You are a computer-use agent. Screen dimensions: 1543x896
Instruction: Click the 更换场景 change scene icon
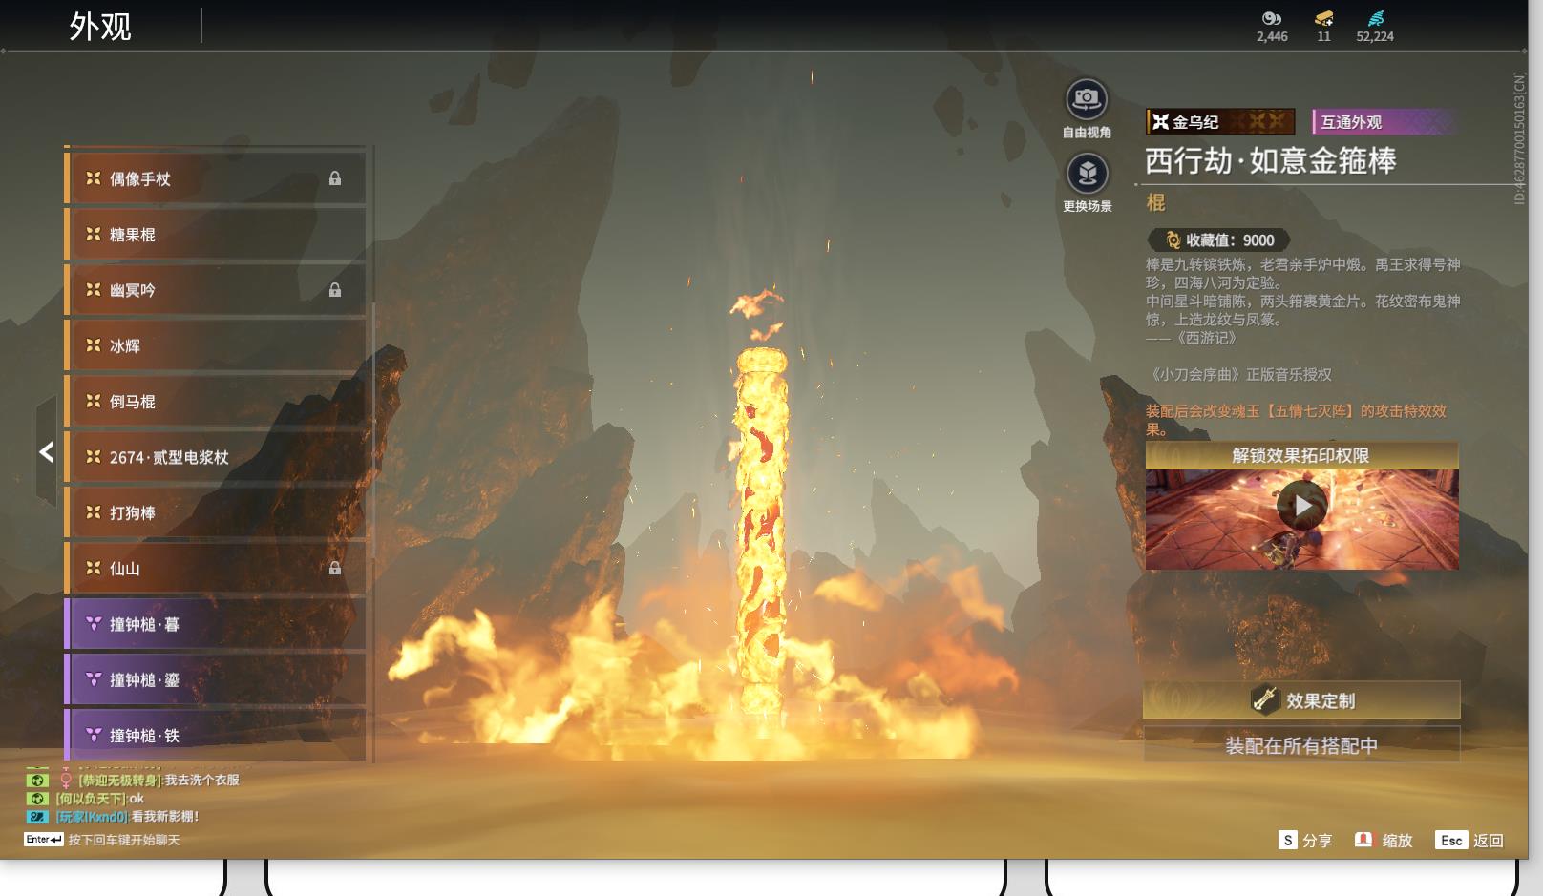point(1087,173)
